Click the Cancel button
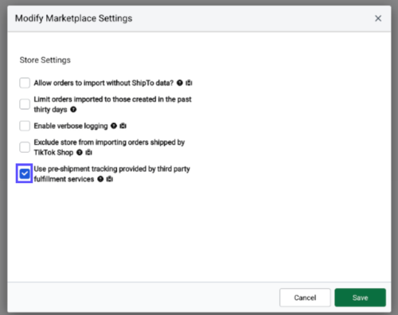Image resolution: width=398 pixels, height=315 pixels. (x=305, y=297)
